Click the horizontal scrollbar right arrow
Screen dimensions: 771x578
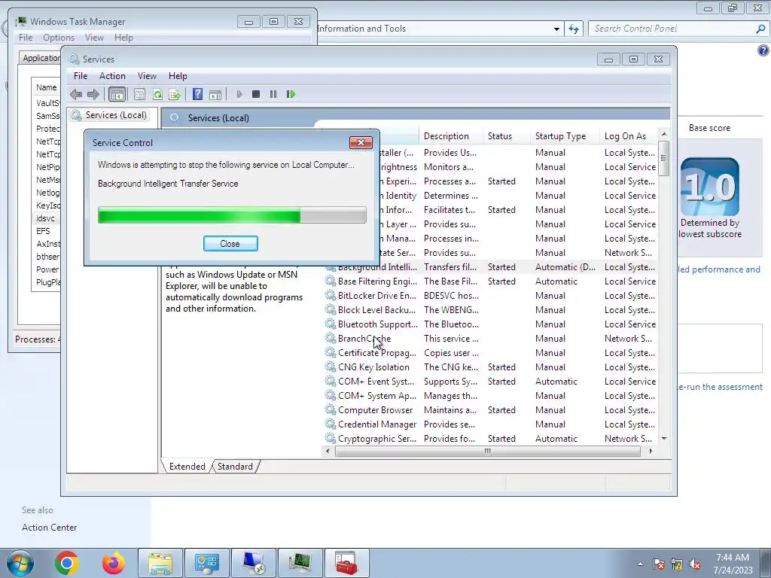(651, 451)
